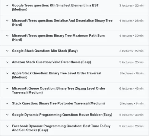Expand Binary Tree Level Order Traversal chevron

[7, 73]
